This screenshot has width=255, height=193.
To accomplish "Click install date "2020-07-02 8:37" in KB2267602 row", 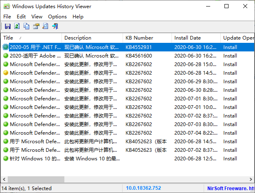I will point(196,115).
